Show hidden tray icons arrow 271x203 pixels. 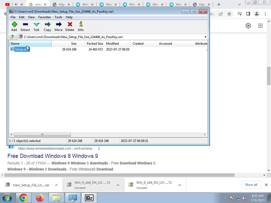pos(225,198)
